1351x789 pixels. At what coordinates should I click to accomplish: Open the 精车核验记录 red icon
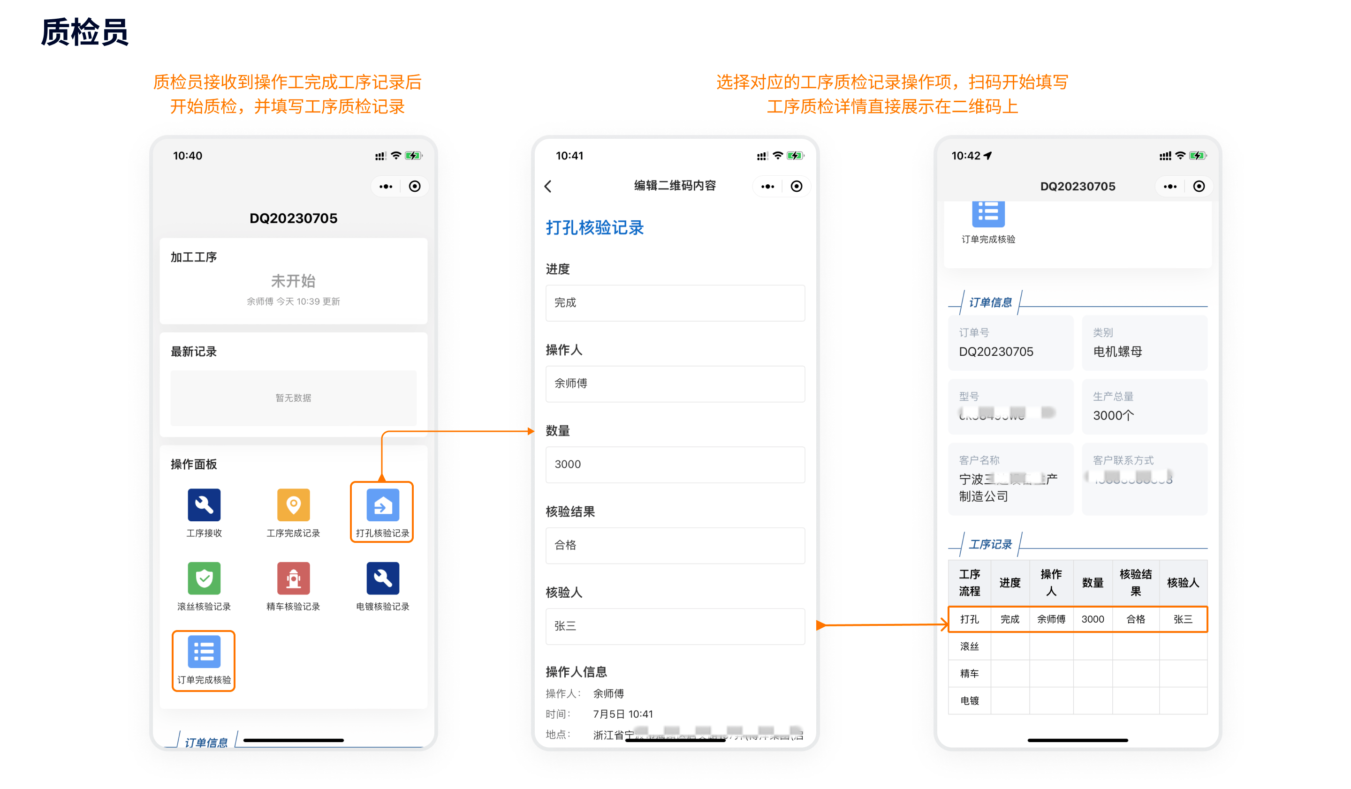(x=293, y=579)
